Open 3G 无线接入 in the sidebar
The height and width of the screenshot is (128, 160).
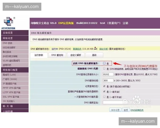pyautogui.click(x=15, y=101)
